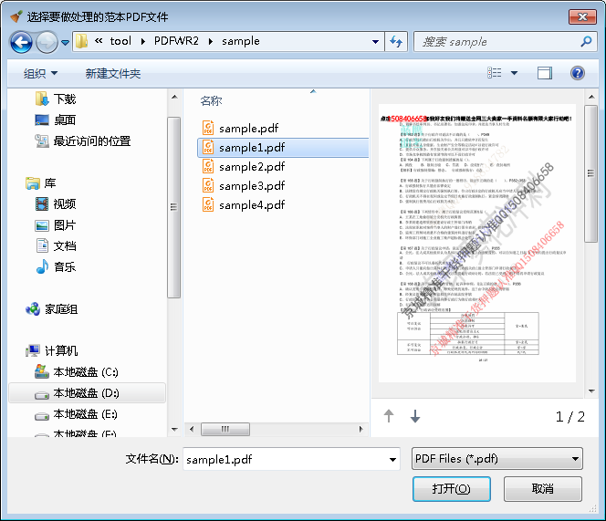
Task: Select the file sample2.pdf
Action: pos(244,167)
